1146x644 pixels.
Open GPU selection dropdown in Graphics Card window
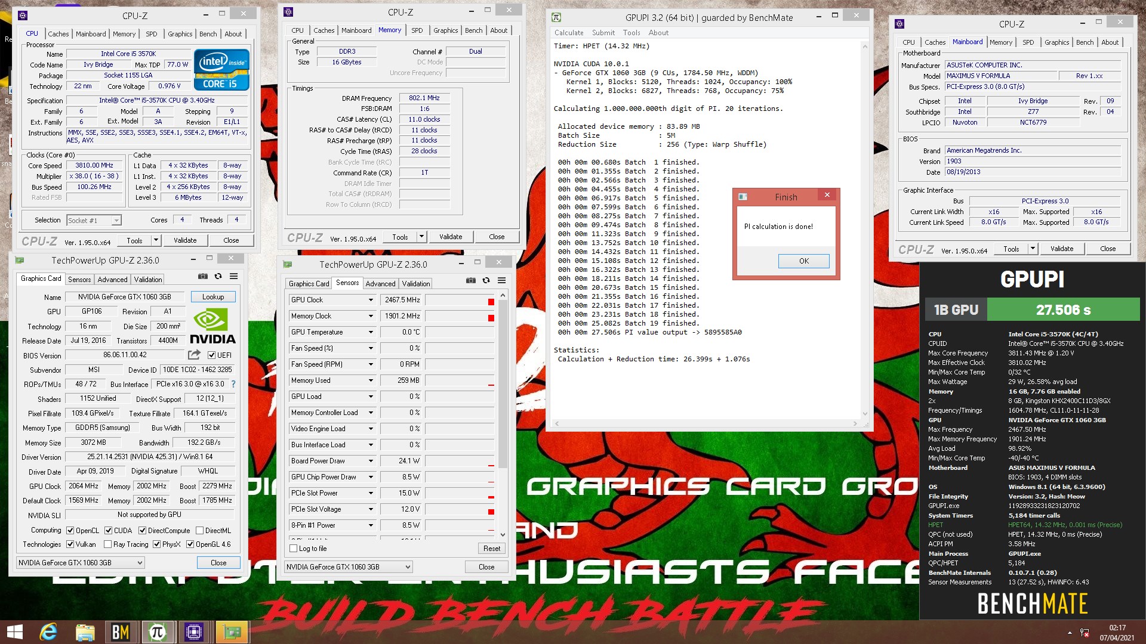click(x=81, y=562)
